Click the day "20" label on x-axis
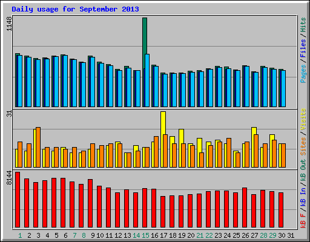The height and width of the screenshot is (242, 310). [x=191, y=235]
